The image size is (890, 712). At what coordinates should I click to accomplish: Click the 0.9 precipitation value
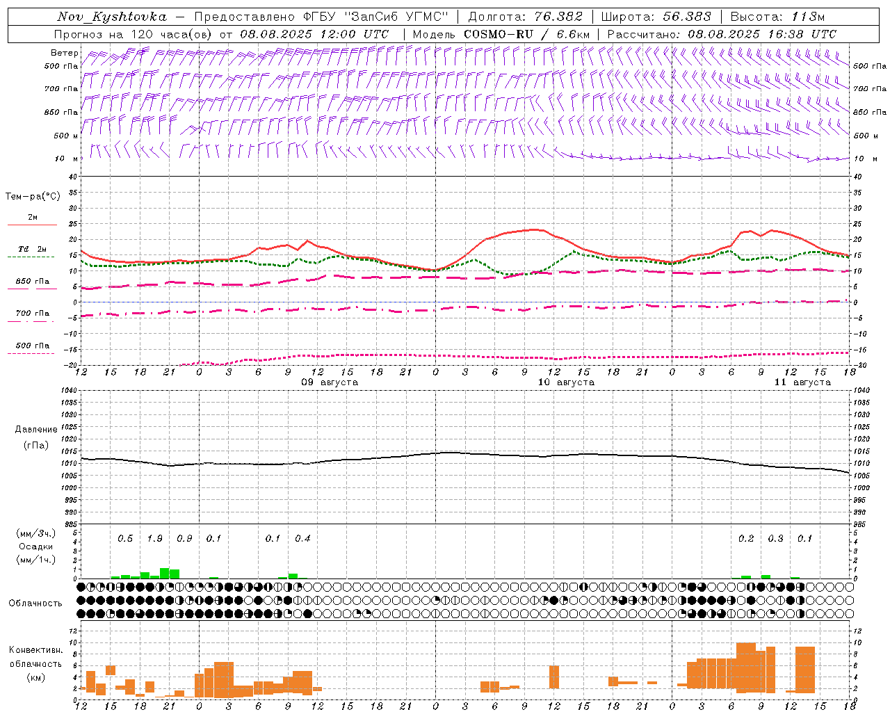[x=184, y=539]
